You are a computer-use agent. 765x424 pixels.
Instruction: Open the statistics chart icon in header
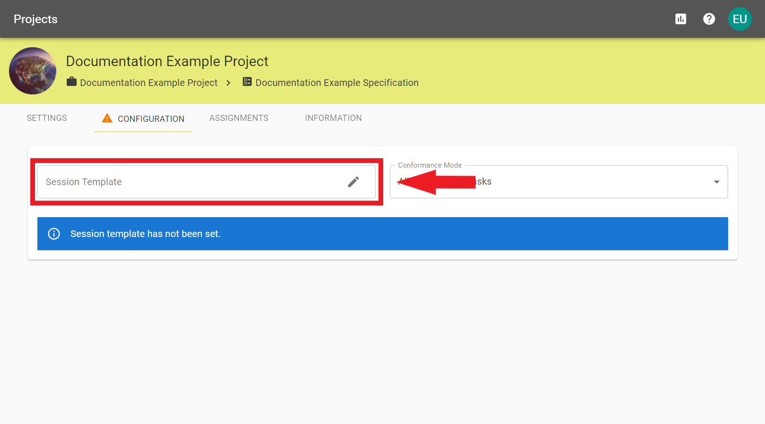click(x=681, y=19)
